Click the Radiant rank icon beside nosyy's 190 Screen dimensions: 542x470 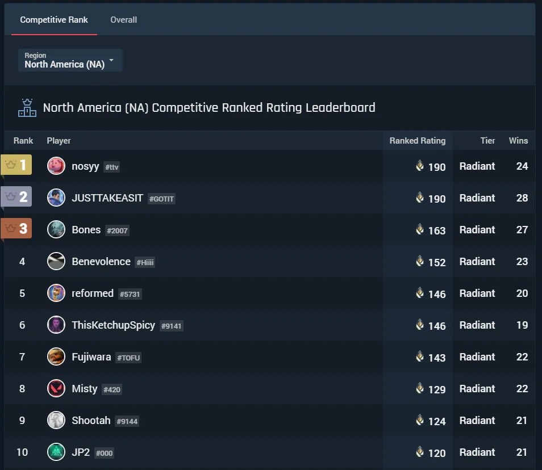pyautogui.click(x=420, y=166)
